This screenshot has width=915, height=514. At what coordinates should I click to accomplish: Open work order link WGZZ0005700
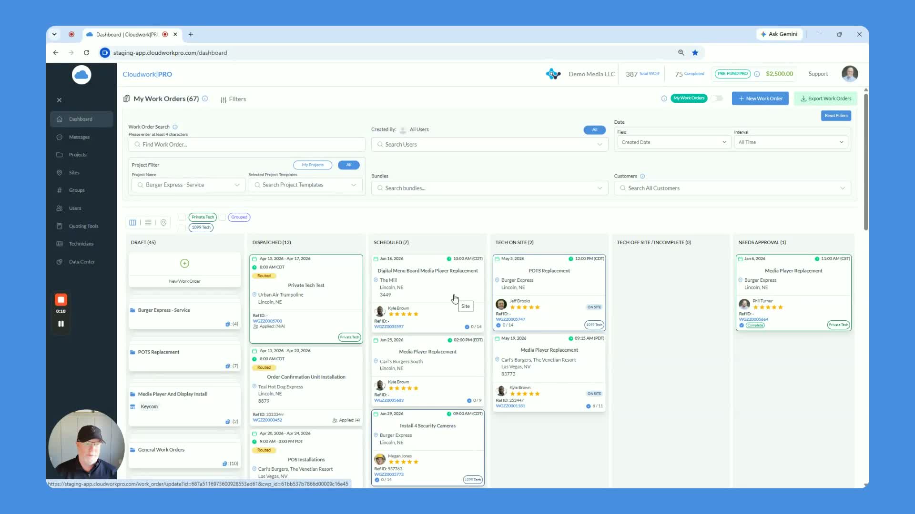pos(267,321)
